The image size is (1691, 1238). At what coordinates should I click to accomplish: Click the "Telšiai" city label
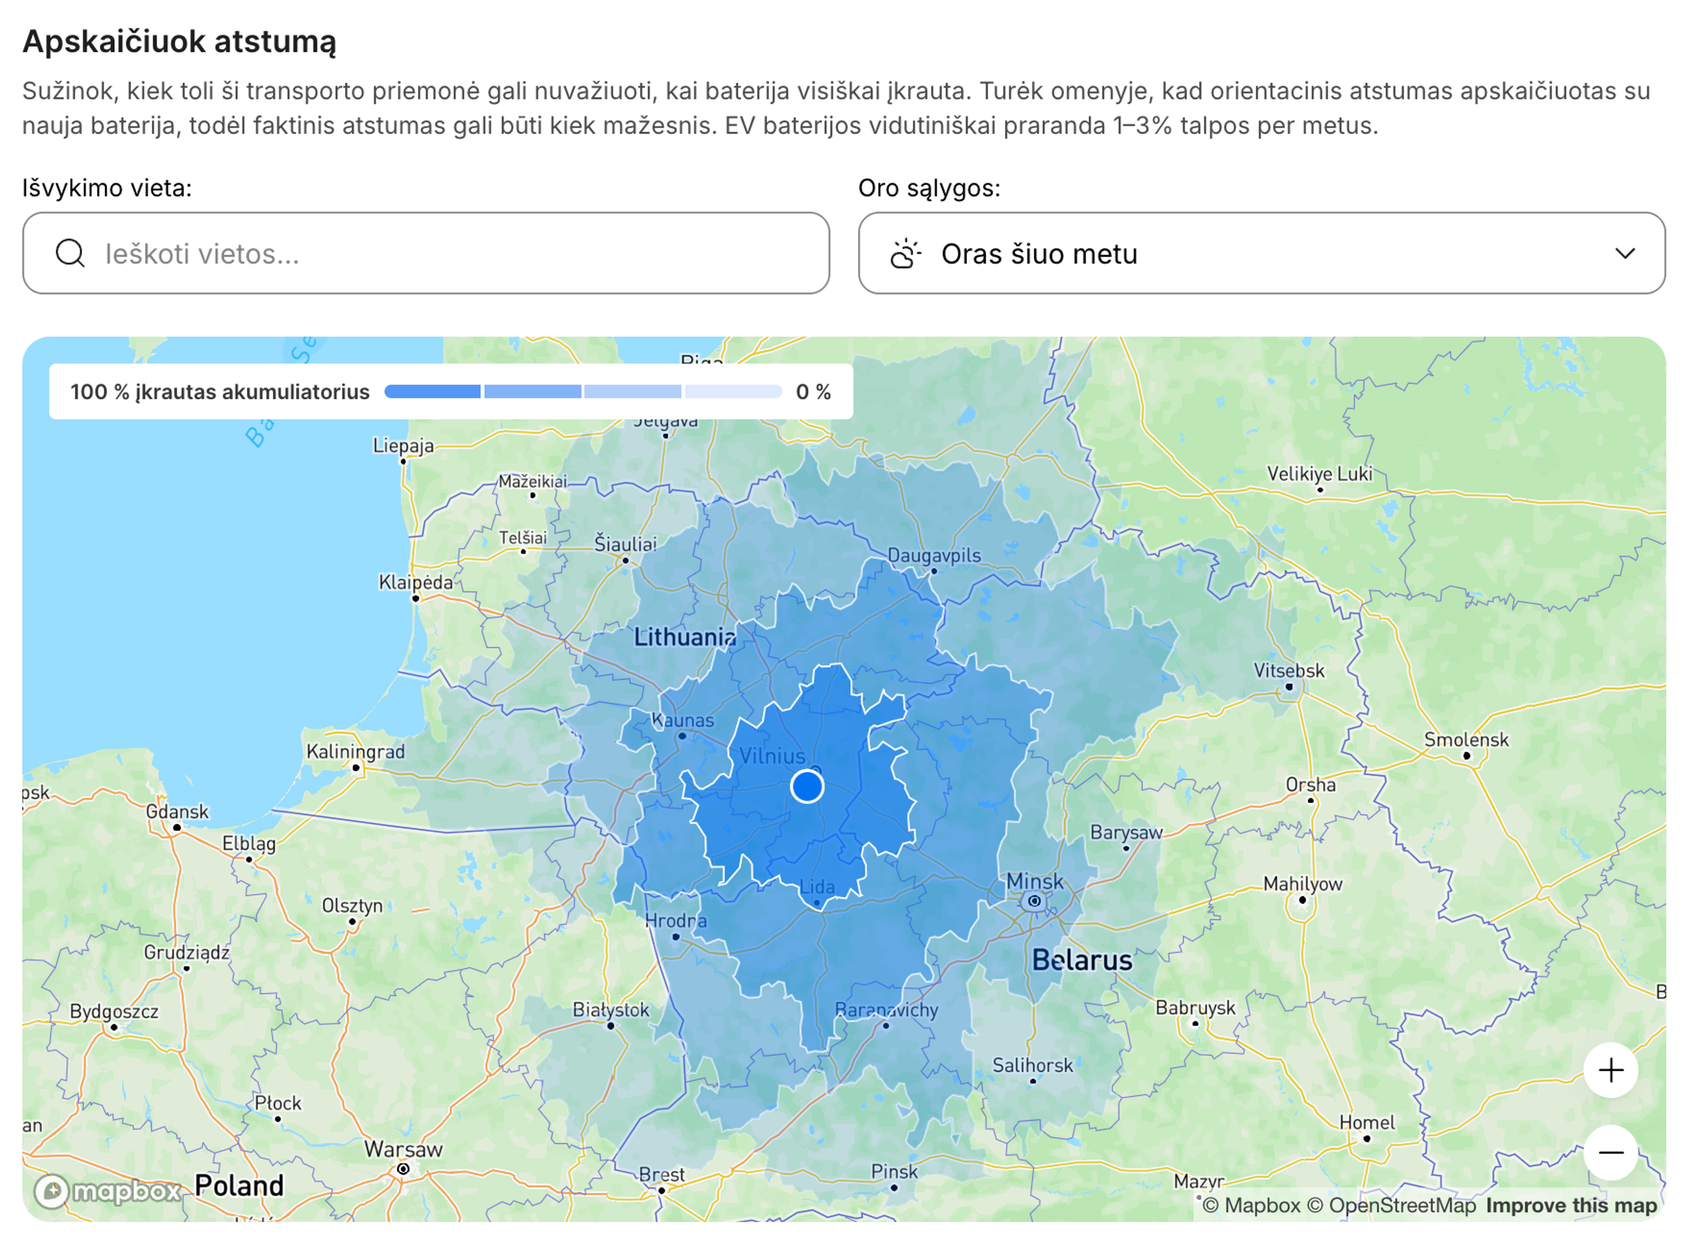click(x=523, y=537)
